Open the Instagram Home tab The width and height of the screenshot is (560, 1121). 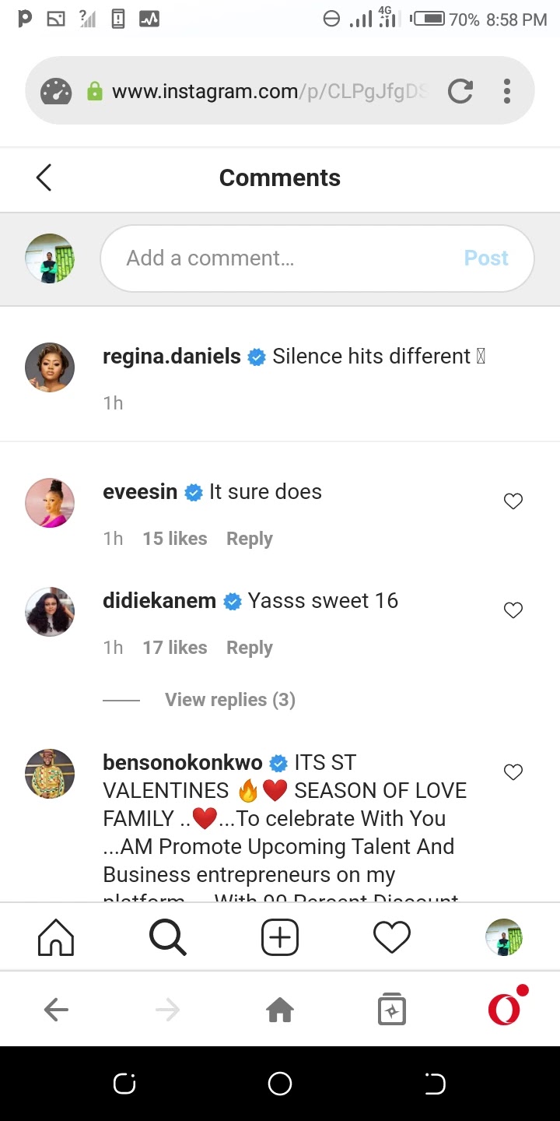56,937
